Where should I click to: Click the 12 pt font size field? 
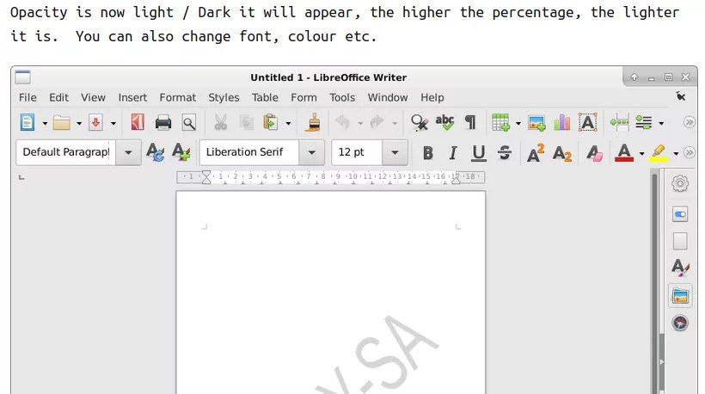click(357, 152)
